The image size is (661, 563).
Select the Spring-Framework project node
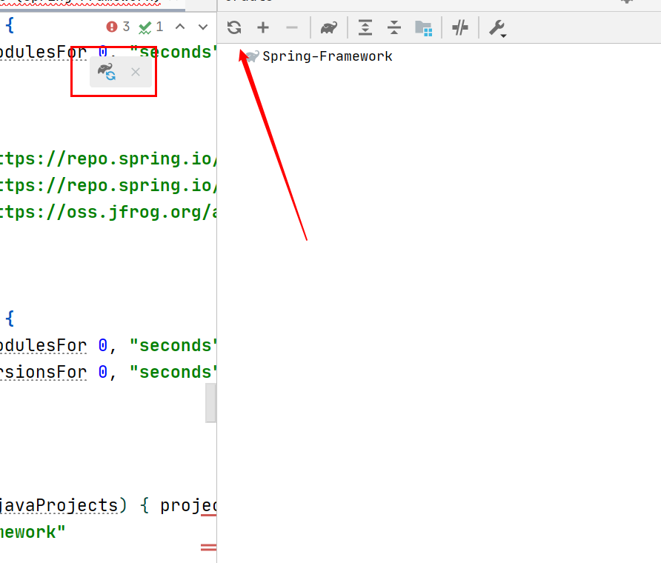(327, 56)
